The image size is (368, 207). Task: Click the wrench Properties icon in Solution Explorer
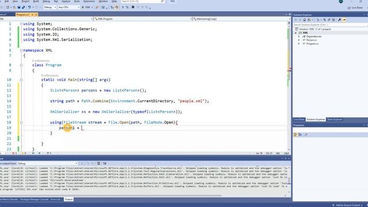pos(339,20)
